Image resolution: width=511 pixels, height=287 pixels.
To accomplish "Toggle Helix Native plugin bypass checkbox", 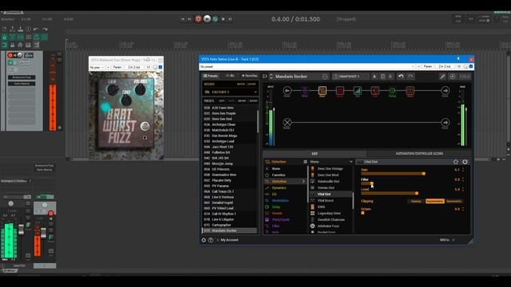I will 471,66.
